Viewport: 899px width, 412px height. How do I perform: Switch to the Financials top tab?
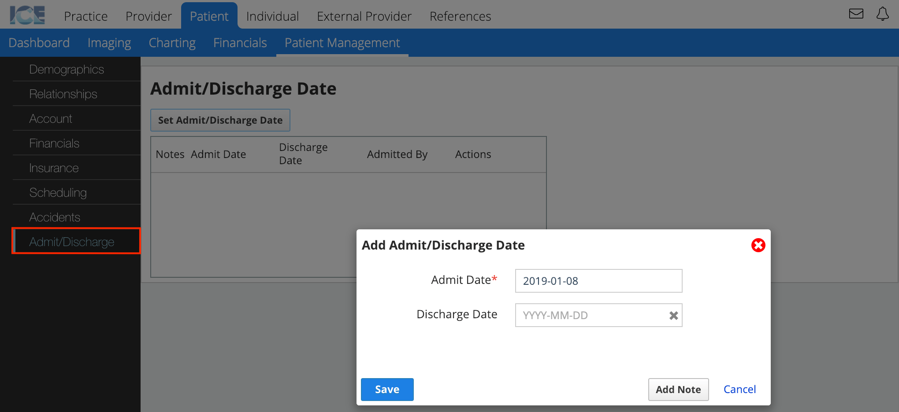(x=240, y=43)
